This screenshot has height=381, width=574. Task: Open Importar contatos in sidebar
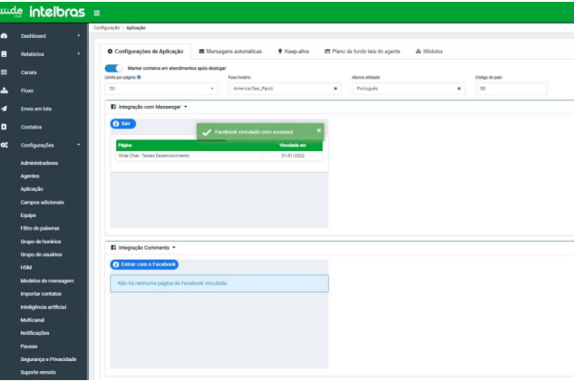[x=41, y=294]
